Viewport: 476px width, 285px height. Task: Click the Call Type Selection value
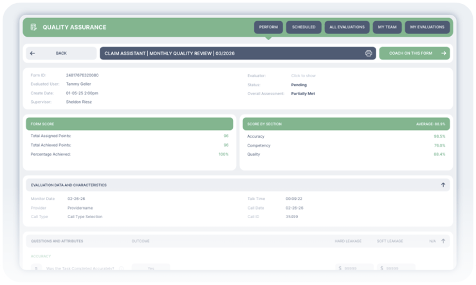pos(85,217)
